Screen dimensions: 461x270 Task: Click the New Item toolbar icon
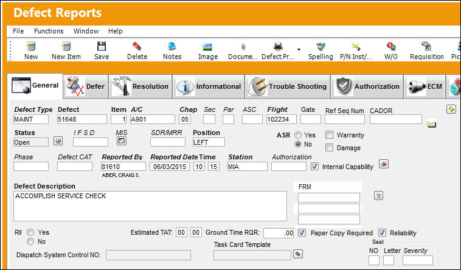pos(66,46)
